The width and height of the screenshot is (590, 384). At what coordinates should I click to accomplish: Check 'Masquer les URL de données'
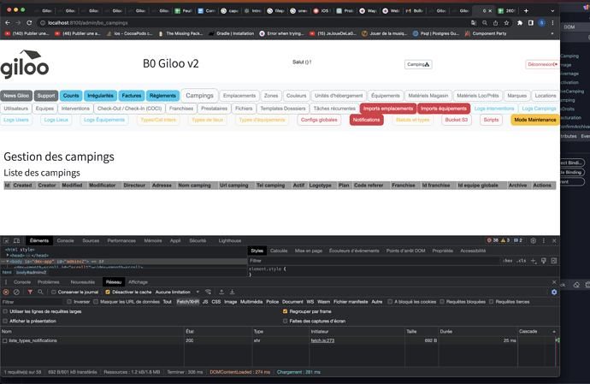(96, 302)
